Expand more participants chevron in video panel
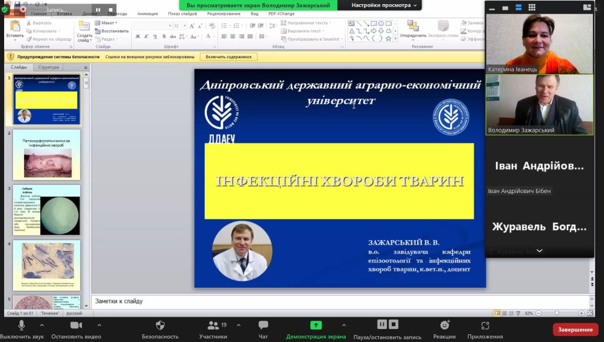Viewport: 604px width, 342px height. pos(539,251)
